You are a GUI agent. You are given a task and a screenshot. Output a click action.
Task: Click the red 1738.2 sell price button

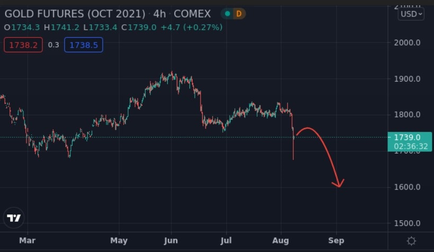[x=23, y=45]
